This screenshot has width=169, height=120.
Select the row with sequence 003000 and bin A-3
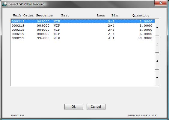(83, 21)
